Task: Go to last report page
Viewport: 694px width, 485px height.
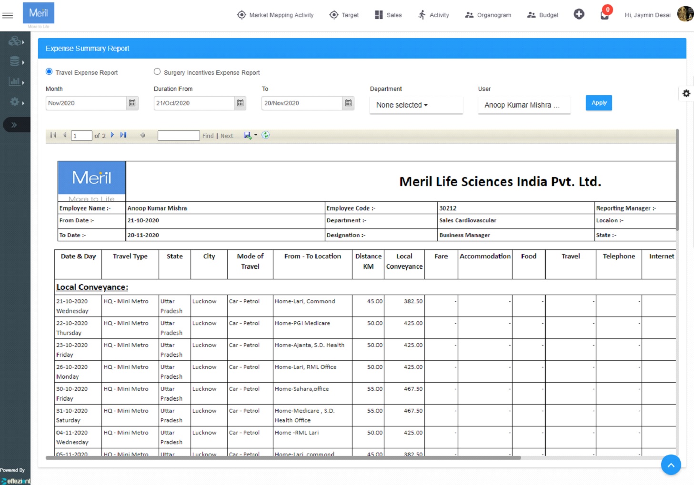Action: pos(123,135)
